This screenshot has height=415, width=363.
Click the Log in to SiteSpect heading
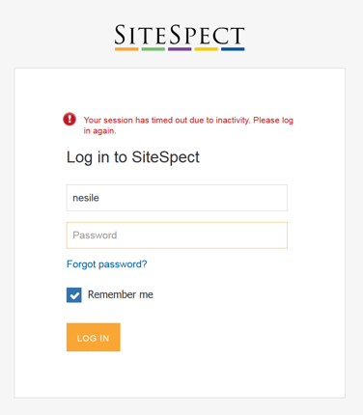pos(133,157)
